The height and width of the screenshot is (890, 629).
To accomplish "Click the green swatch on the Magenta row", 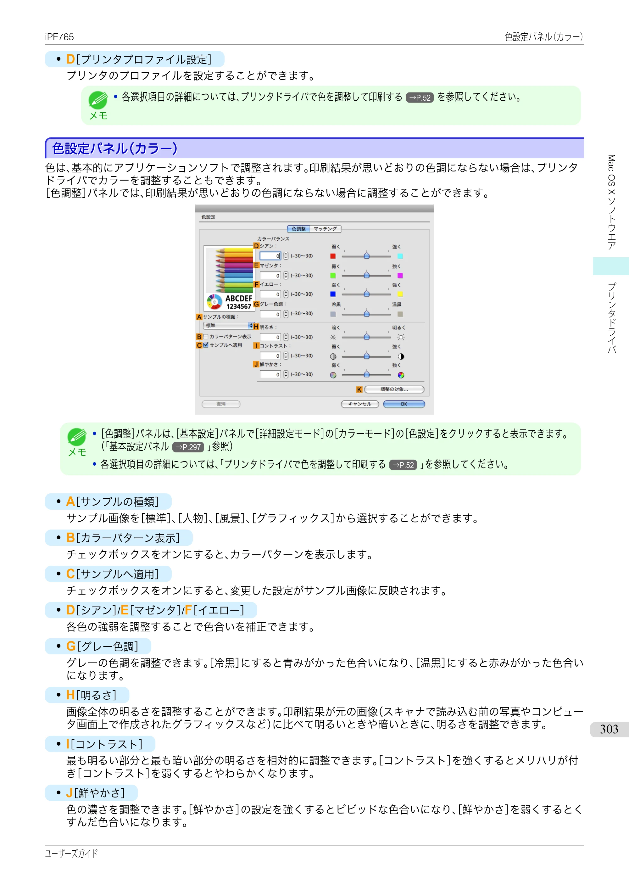I will [332, 275].
